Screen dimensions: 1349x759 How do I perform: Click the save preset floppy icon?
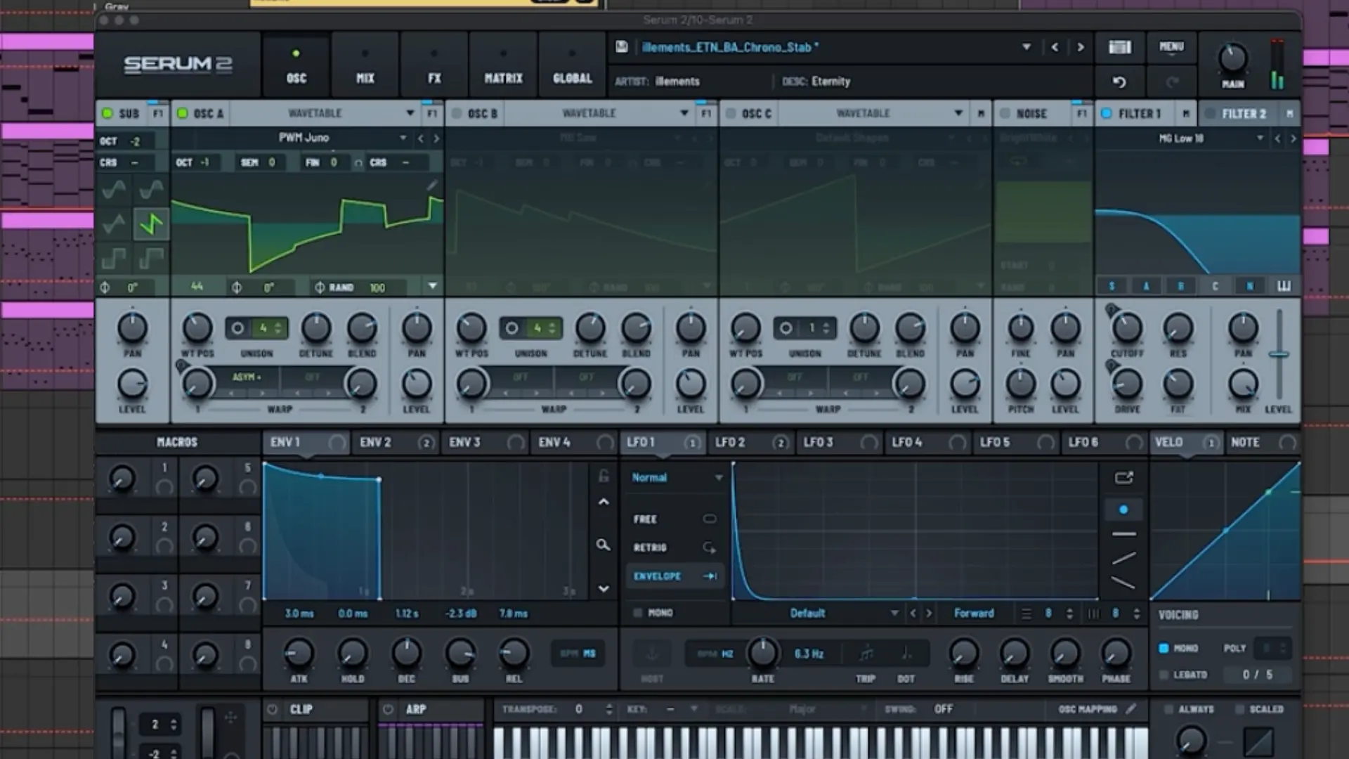coord(621,47)
